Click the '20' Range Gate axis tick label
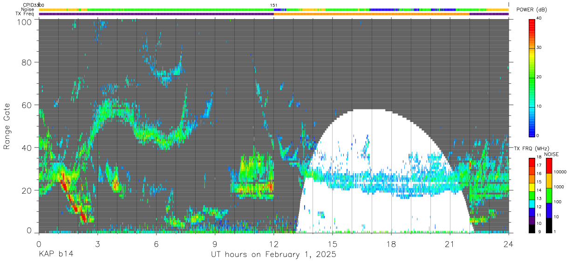This screenshot has height=264, width=572. [x=27, y=190]
